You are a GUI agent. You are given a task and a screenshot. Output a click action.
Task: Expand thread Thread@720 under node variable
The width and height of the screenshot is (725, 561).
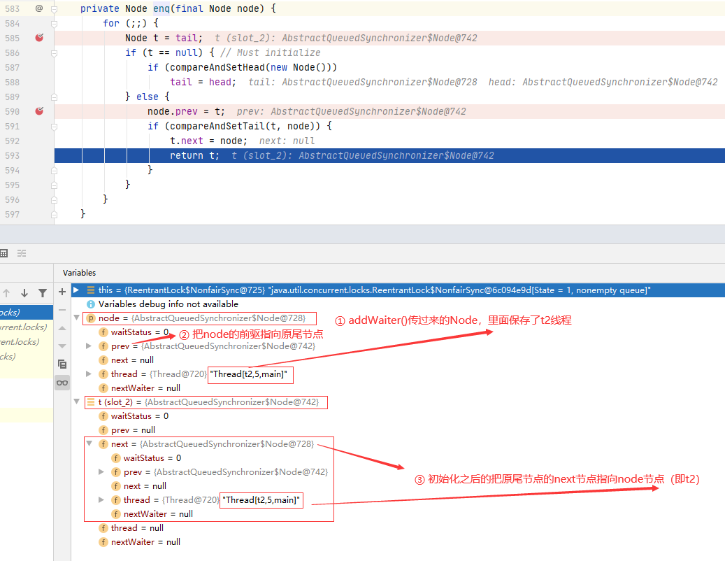89,374
